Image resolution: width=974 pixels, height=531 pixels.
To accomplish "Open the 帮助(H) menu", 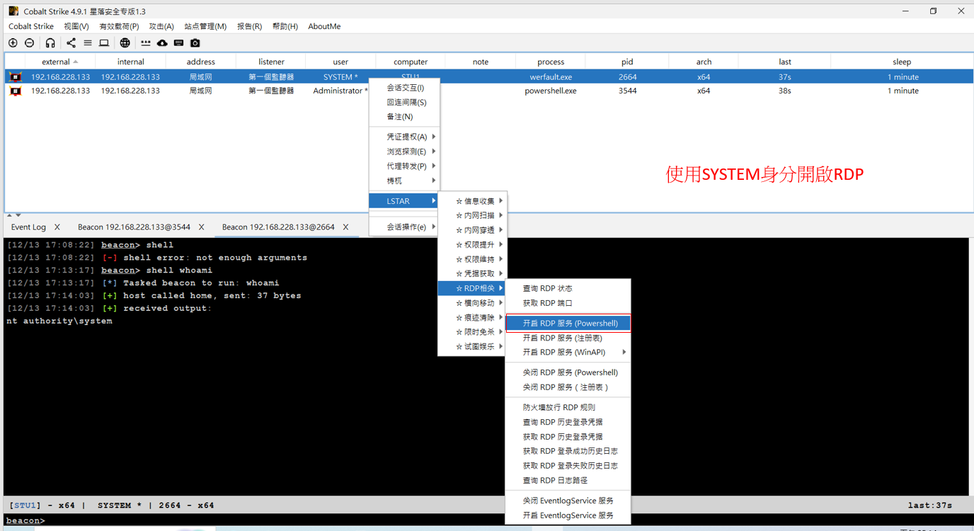I will pos(285,26).
